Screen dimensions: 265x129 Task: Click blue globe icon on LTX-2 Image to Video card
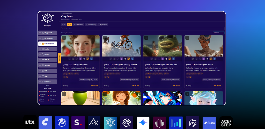click(91, 59)
